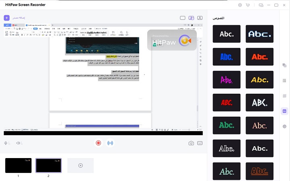
Task: Choose the bold white wide Abc style
Action: (259, 148)
